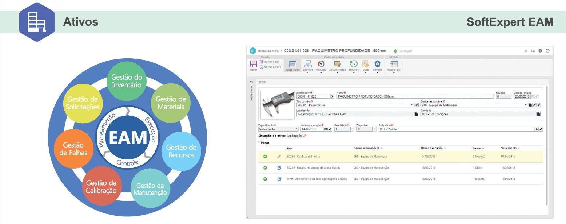This screenshot has height=224, width=566.
Task: Select the Dados gerais tab
Action: [292, 66]
